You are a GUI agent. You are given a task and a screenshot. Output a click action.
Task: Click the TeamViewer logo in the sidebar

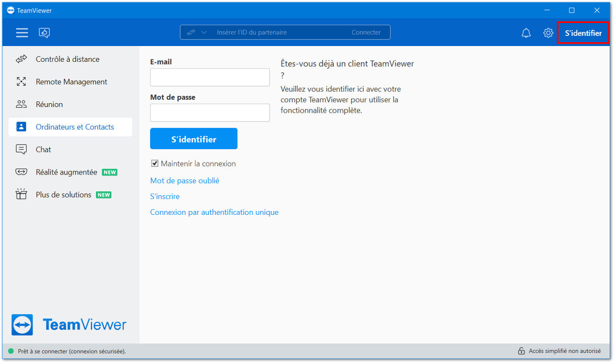point(69,325)
